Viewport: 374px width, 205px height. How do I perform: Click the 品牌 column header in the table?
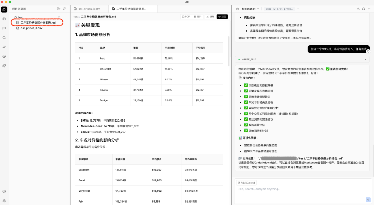pos(113,48)
